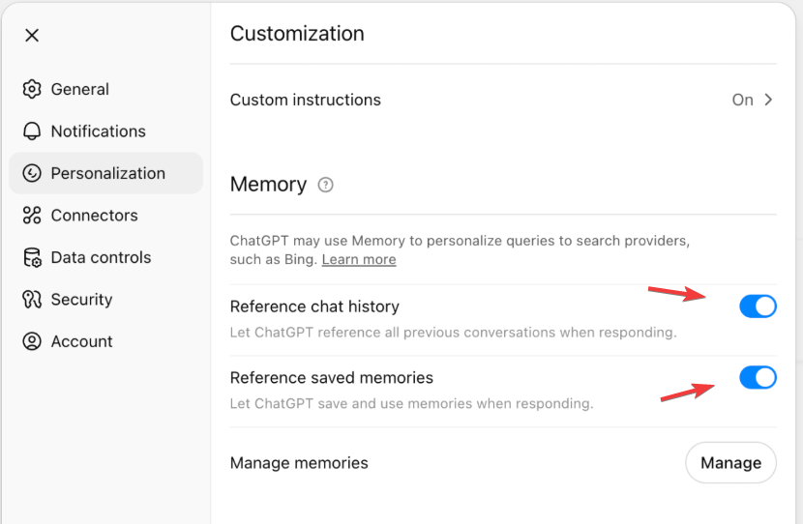The width and height of the screenshot is (803, 524).
Task: Switch to the Notifications settings tab
Action: (98, 131)
